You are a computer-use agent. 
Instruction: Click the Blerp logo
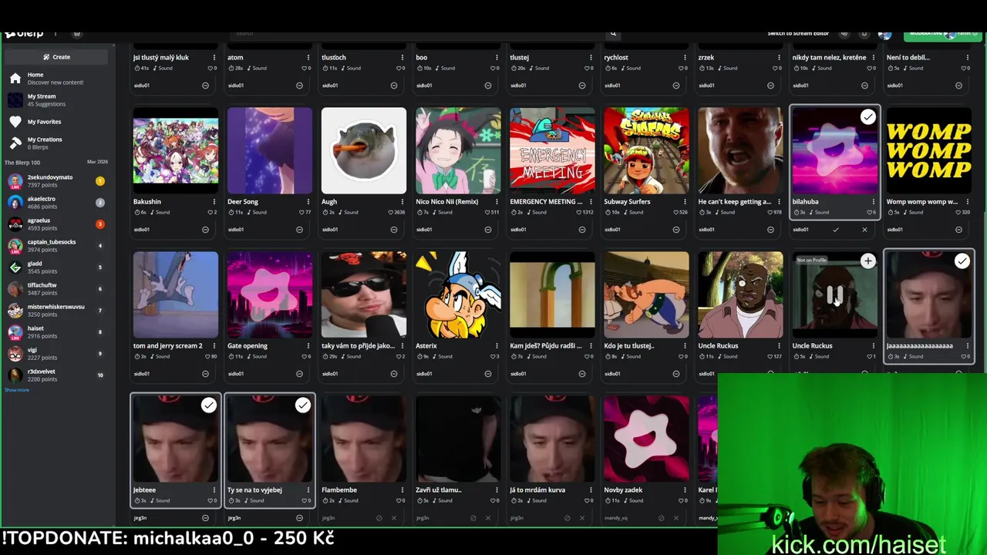pos(25,34)
